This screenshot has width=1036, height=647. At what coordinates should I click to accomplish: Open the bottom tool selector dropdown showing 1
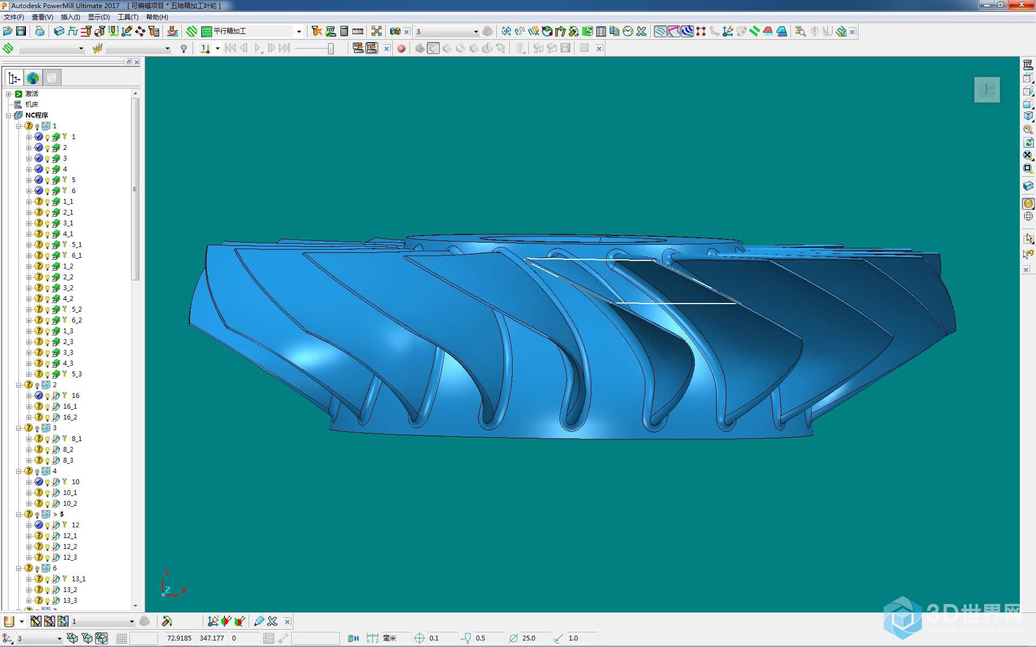point(131,622)
